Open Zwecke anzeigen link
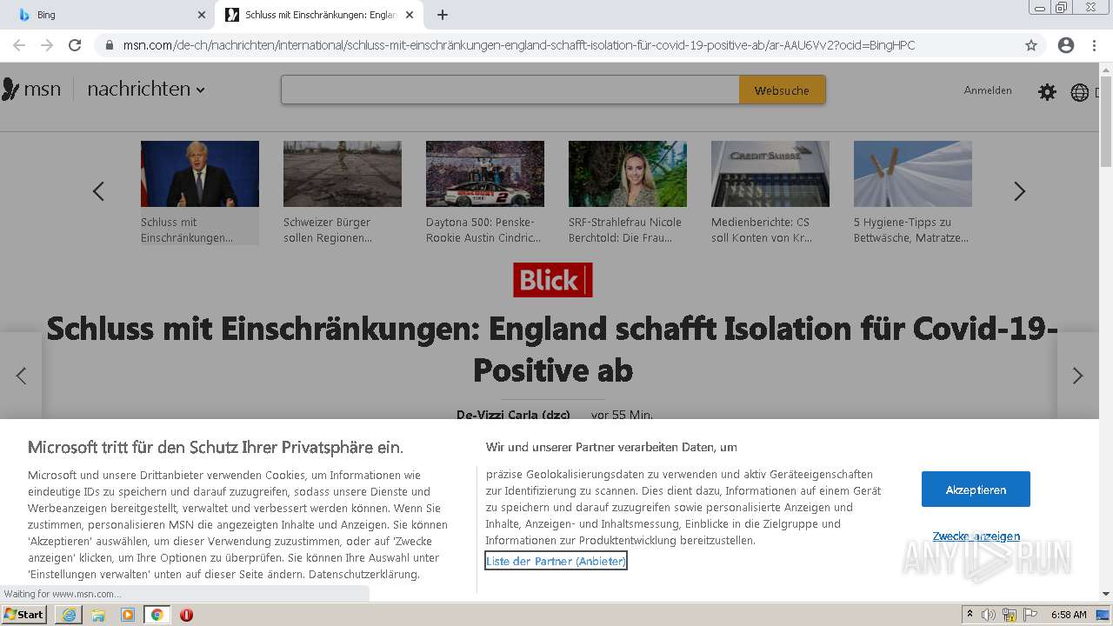 [976, 536]
